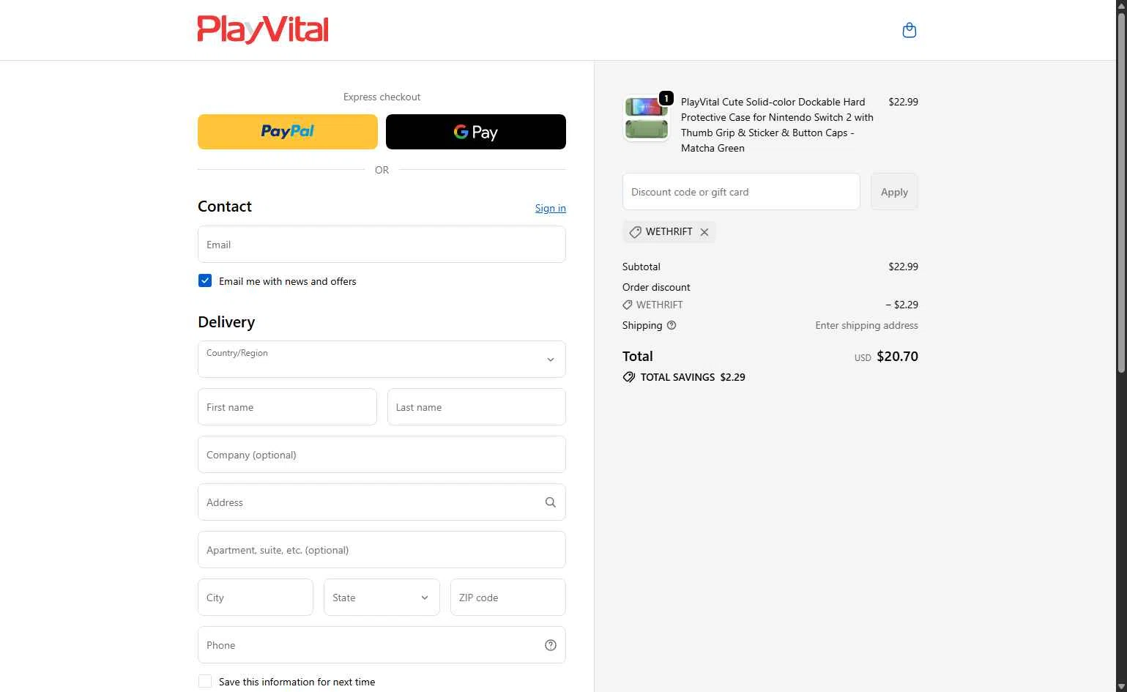Screen dimensions: 1127x692
Task: Open the shopping bag cart icon
Action: 909,30
